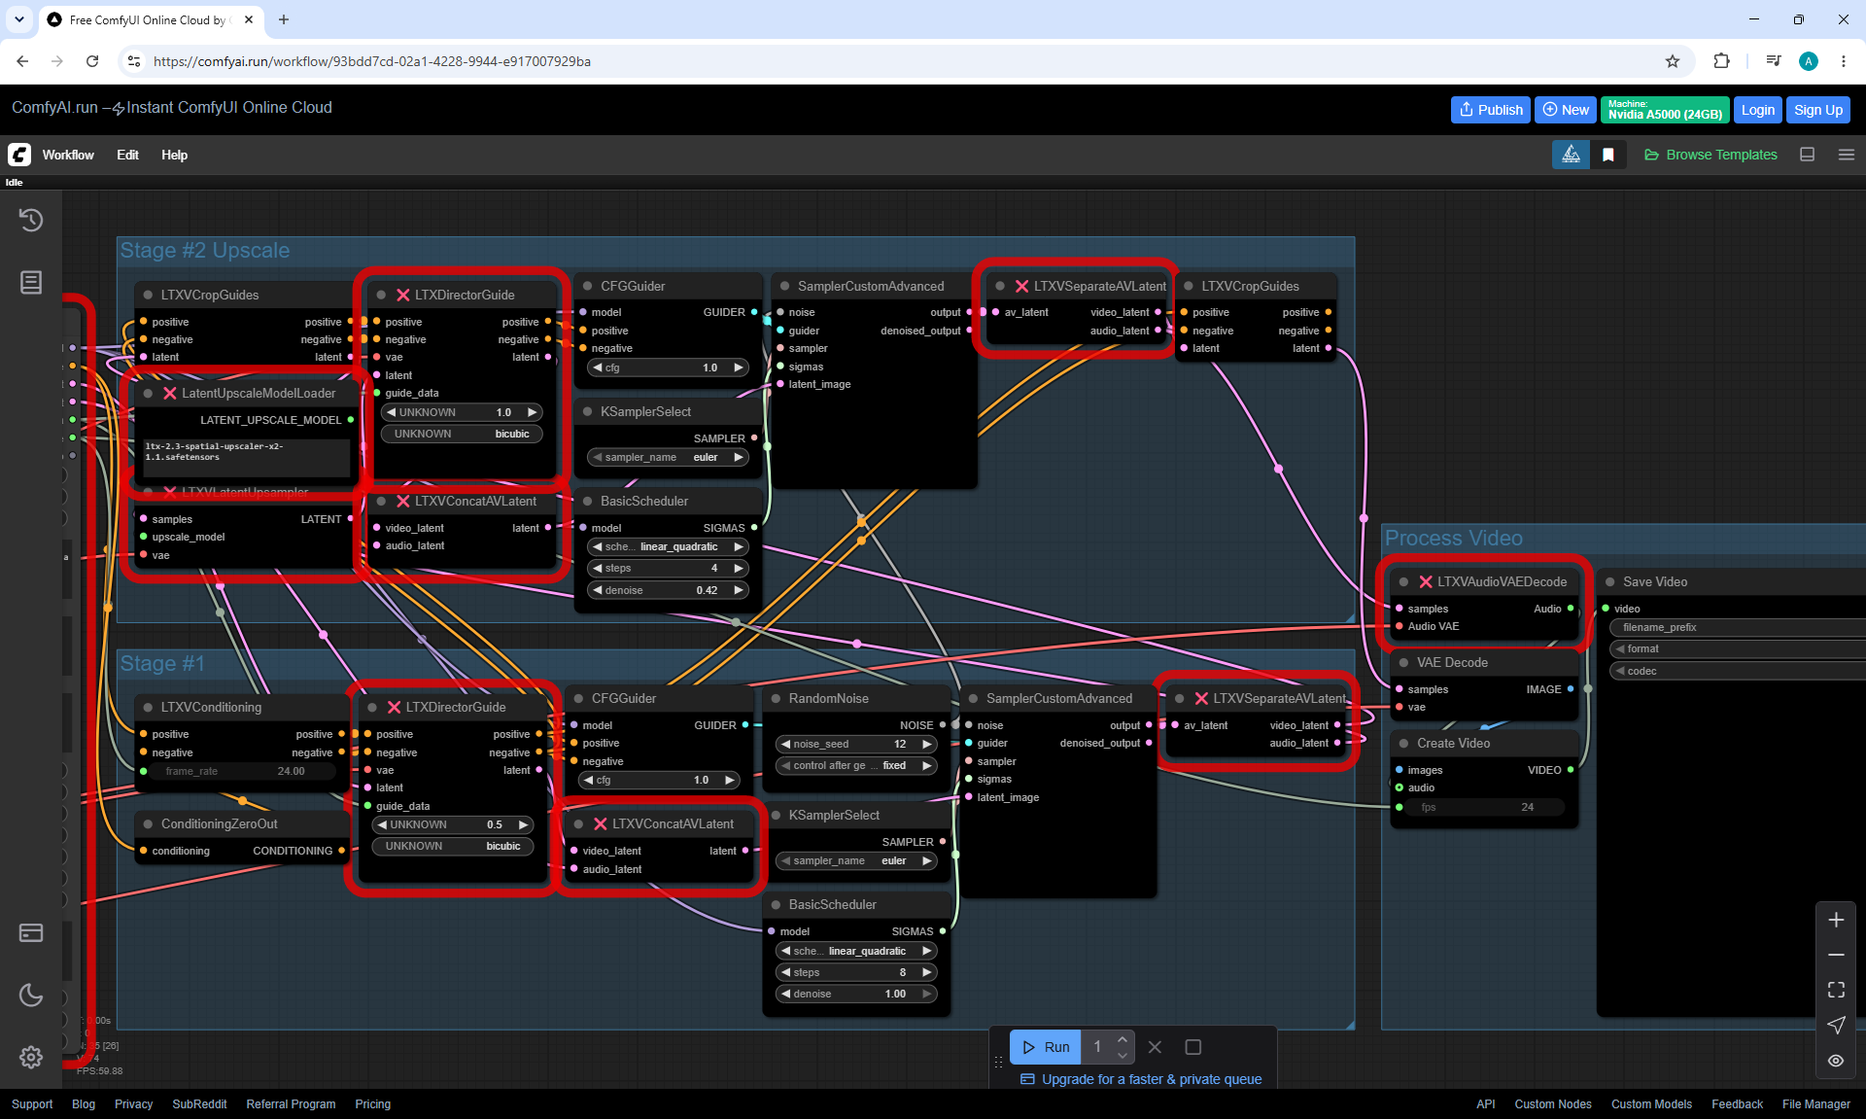This screenshot has height=1119, width=1866.
Task: Adjust cfg 1.0 in Stage #2 CFGGuider
Action: coord(668,367)
